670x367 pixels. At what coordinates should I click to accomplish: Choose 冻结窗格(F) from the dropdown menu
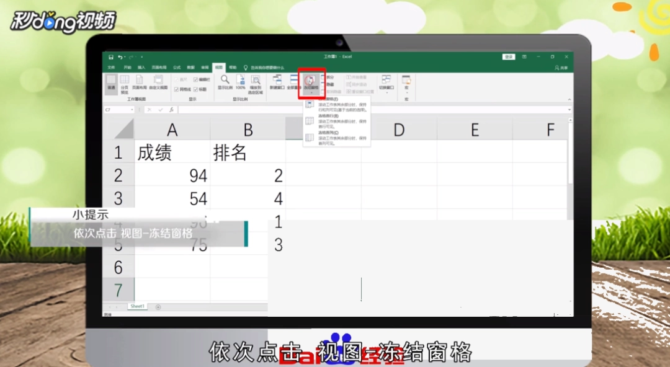pos(337,105)
